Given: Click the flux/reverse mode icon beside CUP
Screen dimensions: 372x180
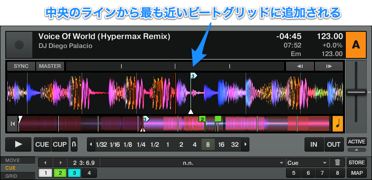Looking at the screenshot, I should click(74, 144).
